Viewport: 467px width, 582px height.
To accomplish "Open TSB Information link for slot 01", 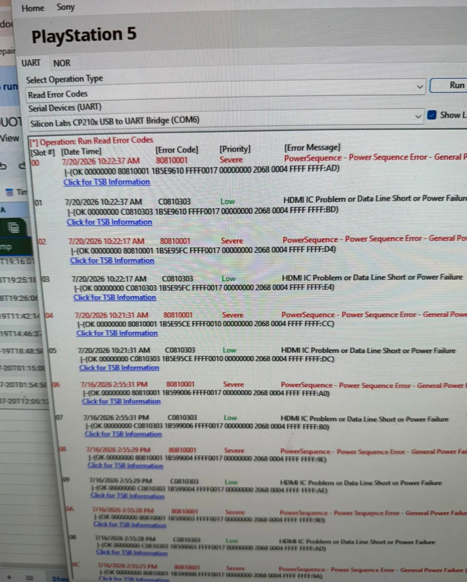I will tap(109, 222).
